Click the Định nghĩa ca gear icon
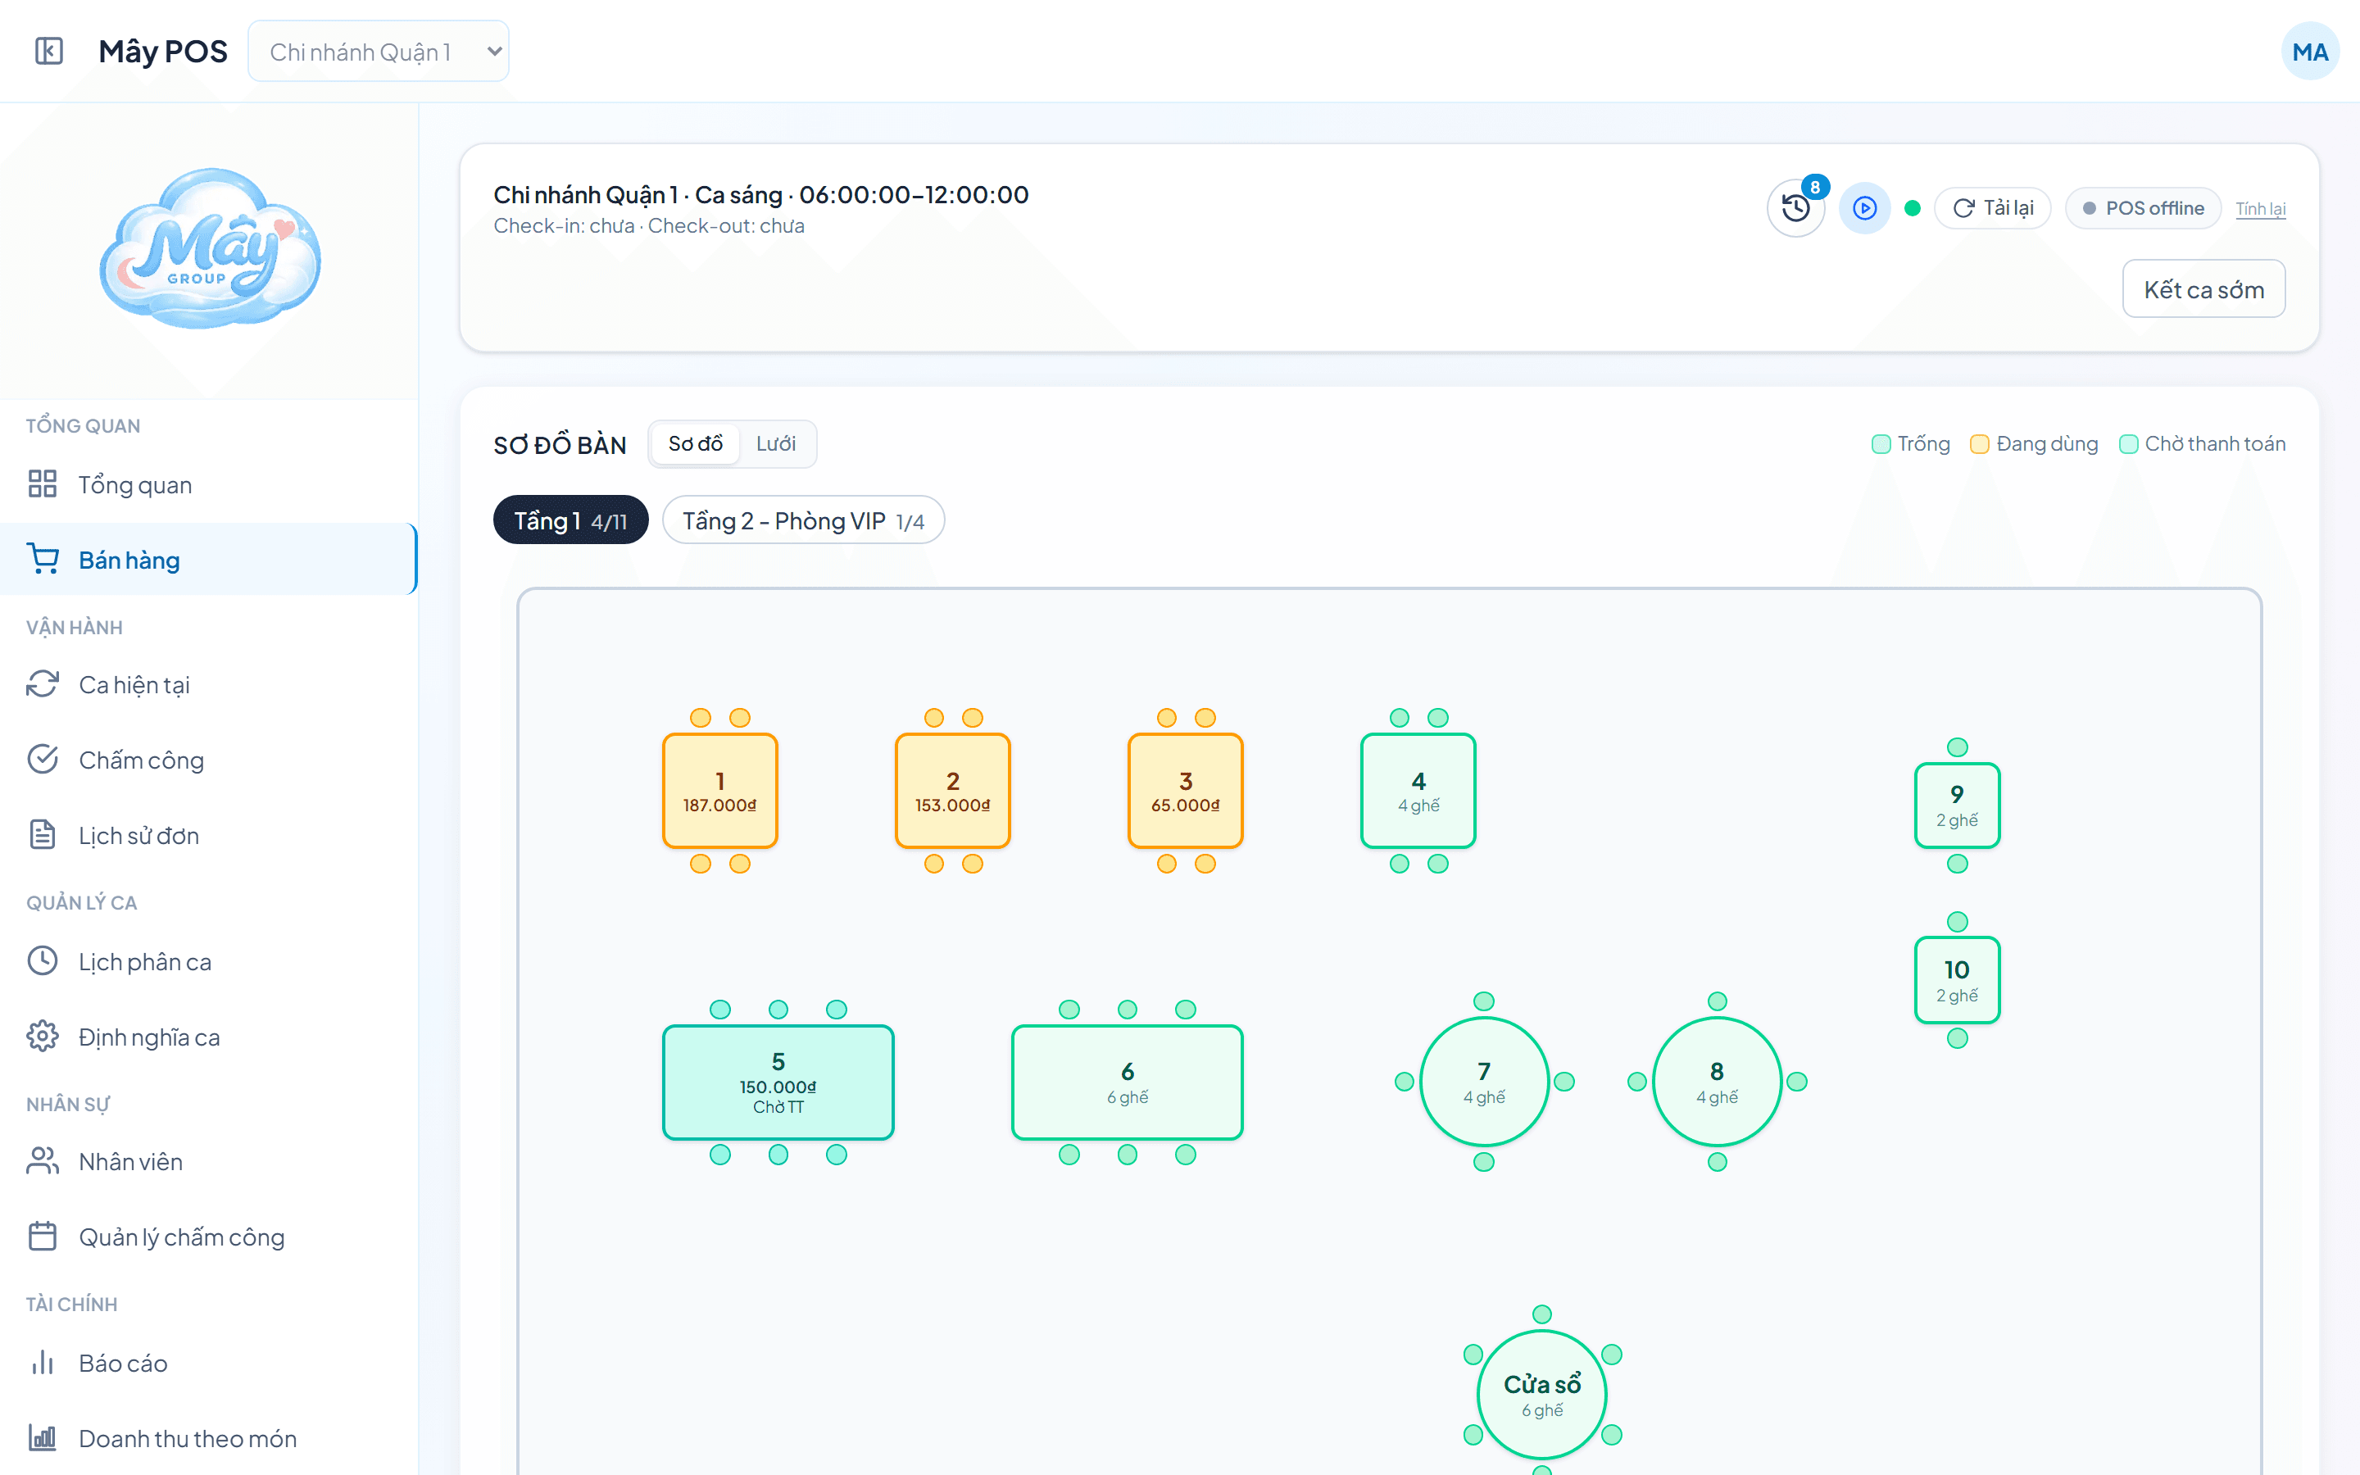The width and height of the screenshot is (2360, 1475). [x=42, y=1036]
